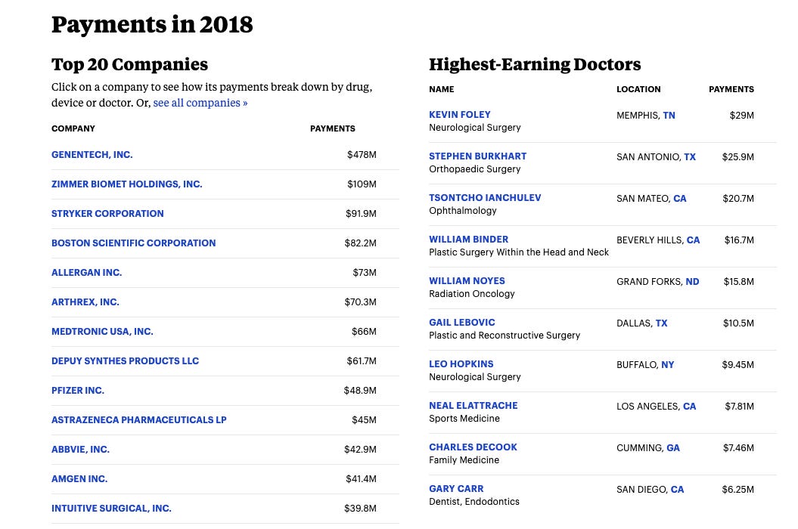Click William Noyes doctor link

pyautogui.click(x=467, y=281)
